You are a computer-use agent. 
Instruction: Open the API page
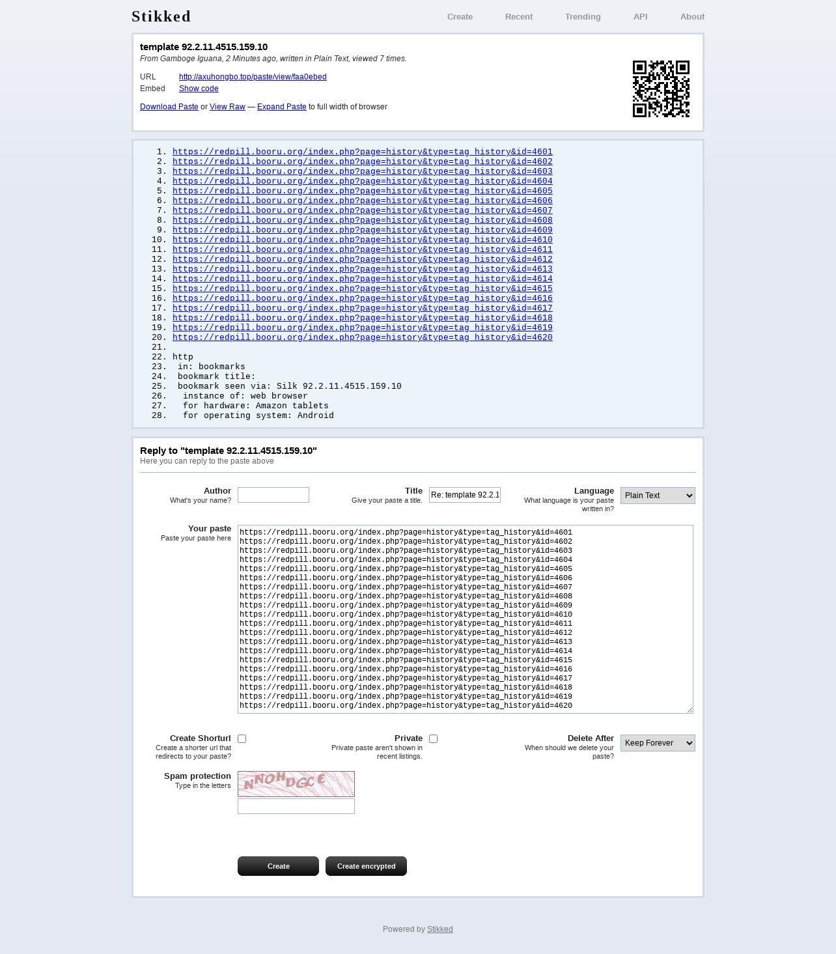coord(641,17)
